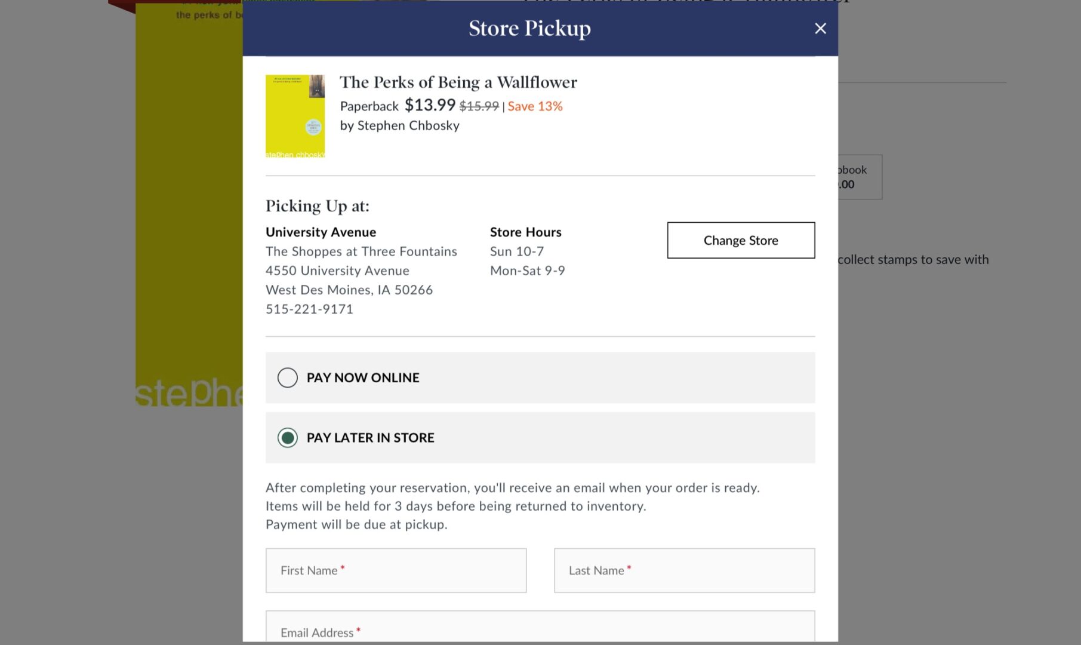Click the small yellow book cover thumbnail
1081x645 pixels.
tap(295, 116)
